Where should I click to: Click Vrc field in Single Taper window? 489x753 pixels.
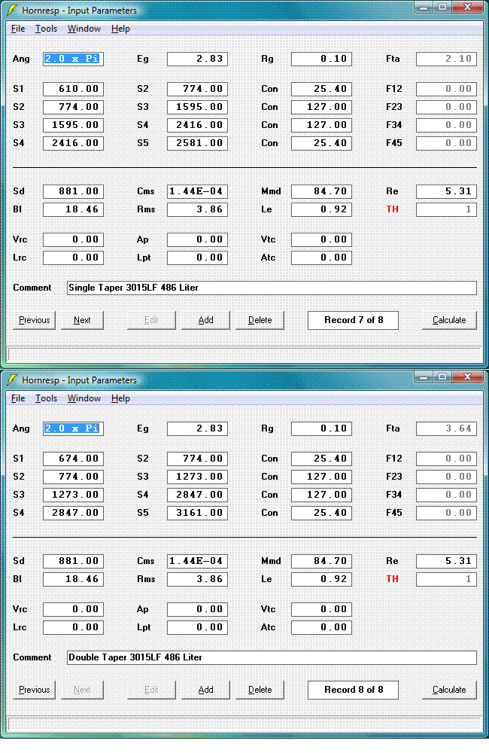coord(73,239)
